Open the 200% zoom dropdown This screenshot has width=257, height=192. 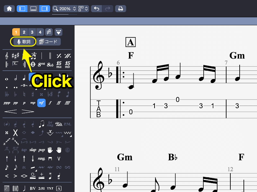[x=65, y=9]
